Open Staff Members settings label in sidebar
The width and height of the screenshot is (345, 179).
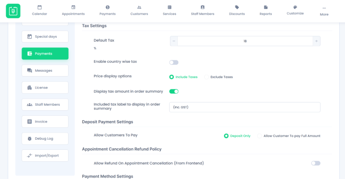[x=47, y=105]
